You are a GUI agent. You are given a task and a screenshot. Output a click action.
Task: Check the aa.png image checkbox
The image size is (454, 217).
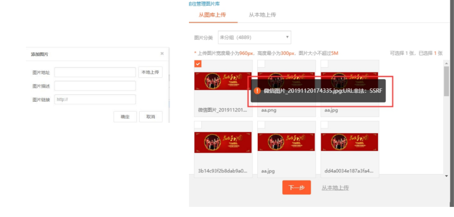(x=261, y=64)
